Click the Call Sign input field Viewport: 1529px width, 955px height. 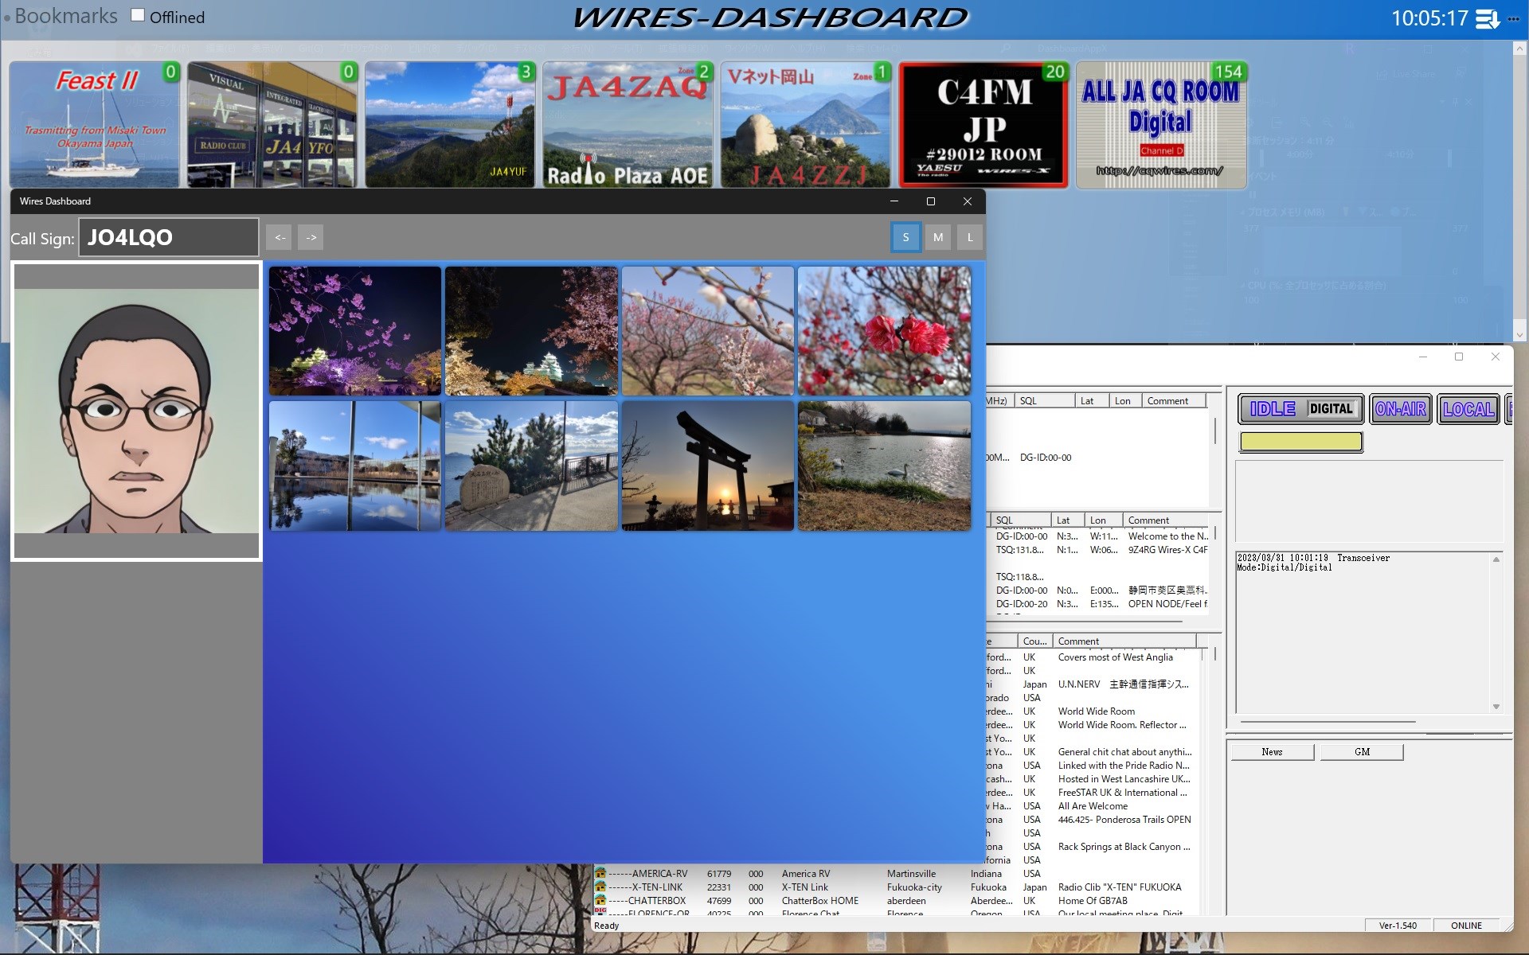tap(169, 237)
